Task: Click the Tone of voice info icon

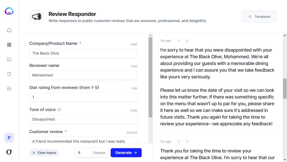Action: click(59, 110)
